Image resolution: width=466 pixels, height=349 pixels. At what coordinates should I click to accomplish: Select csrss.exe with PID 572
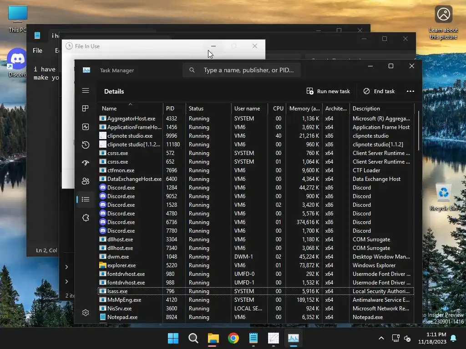tap(256, 153)
